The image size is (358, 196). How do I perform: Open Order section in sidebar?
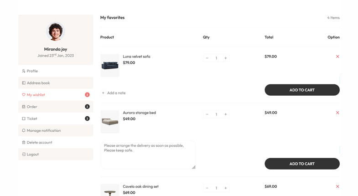click(x=32, y=107)
